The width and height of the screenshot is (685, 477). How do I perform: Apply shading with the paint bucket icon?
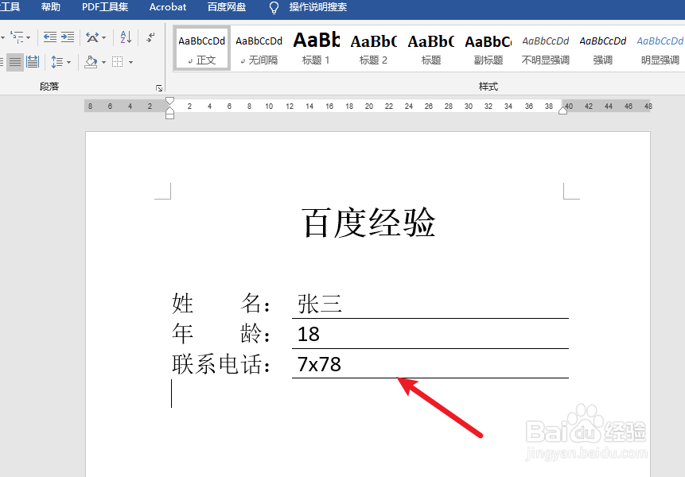[91, 62]
